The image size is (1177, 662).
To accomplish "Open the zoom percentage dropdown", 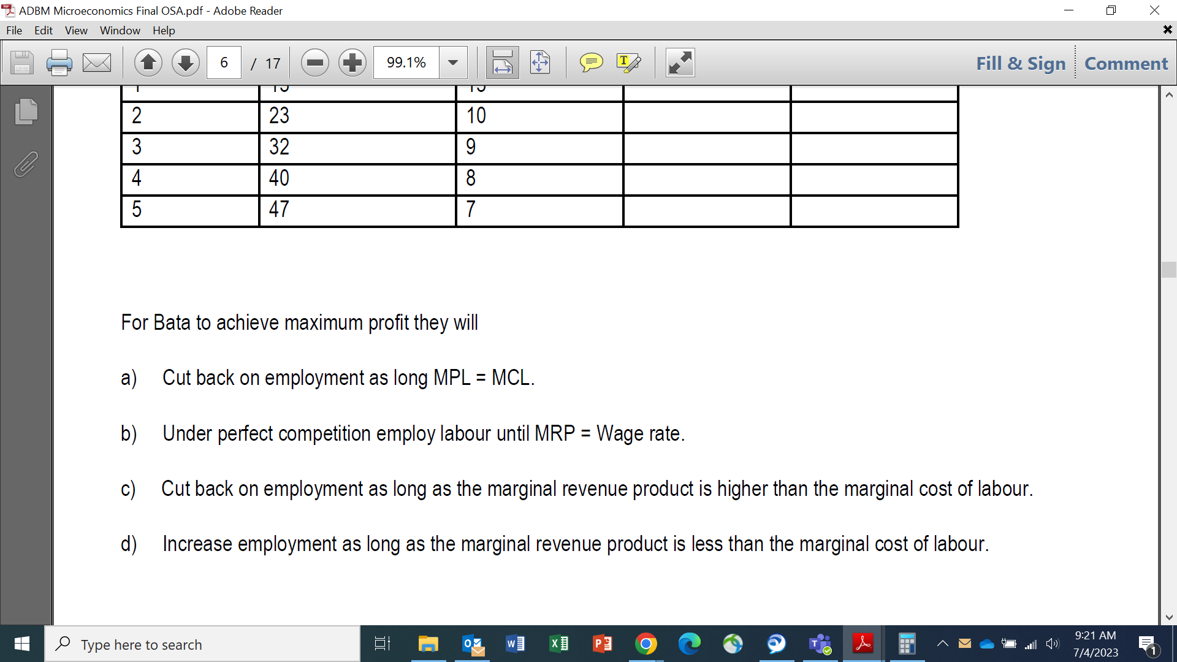I will pos(453,62).
